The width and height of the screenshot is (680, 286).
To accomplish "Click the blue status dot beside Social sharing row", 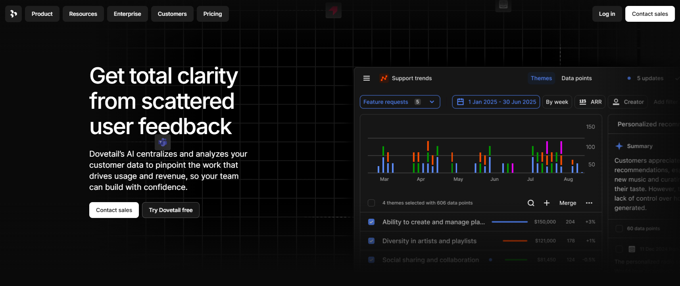I will pos(491,260).
